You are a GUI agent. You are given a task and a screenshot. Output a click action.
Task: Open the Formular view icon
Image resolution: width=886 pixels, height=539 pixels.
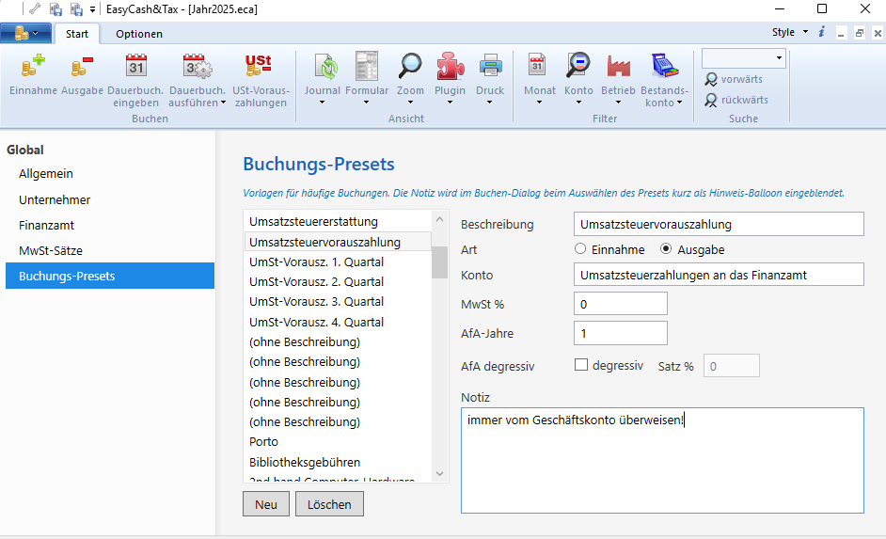tap(366, 66)
